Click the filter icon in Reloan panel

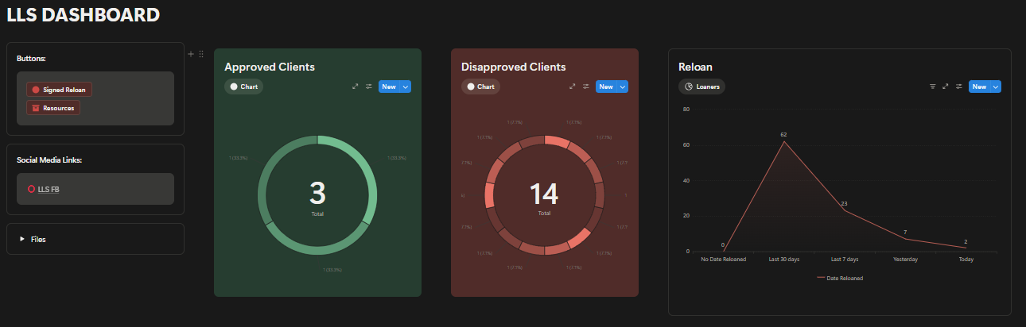(x=933, y=87)
